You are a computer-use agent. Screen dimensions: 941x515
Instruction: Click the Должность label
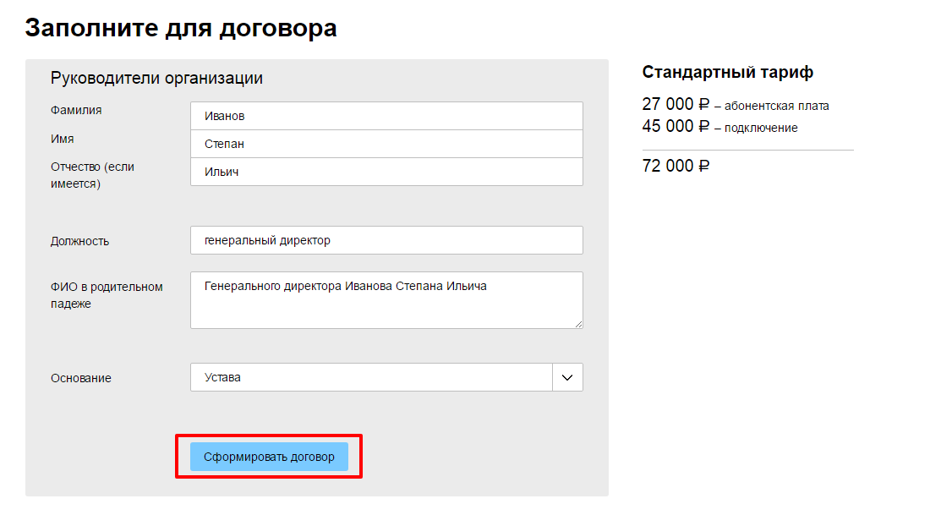(79, 241)
